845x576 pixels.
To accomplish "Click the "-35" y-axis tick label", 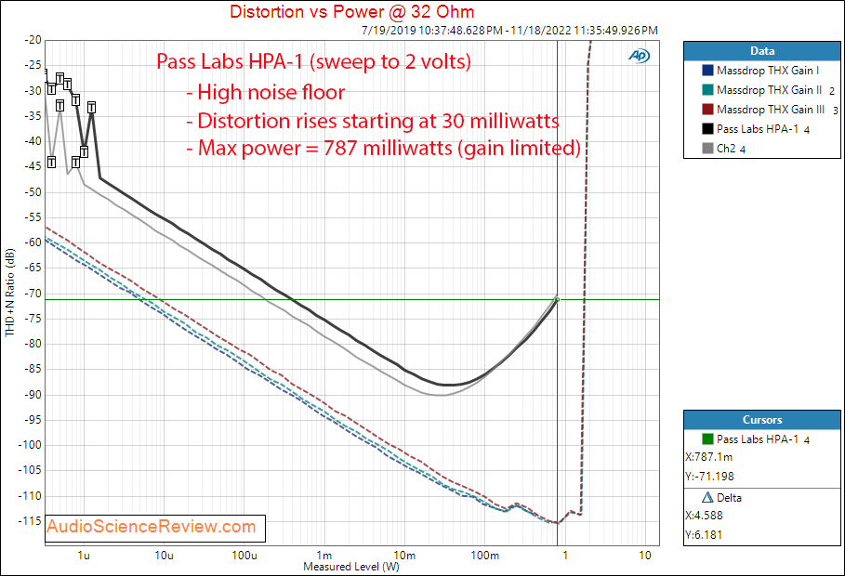I will click(33, 116).
